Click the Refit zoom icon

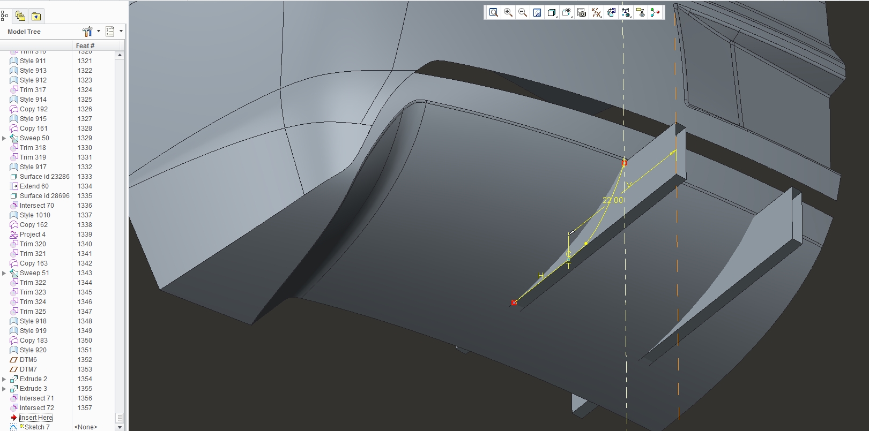pyautogui.click(x=493, y=12)
